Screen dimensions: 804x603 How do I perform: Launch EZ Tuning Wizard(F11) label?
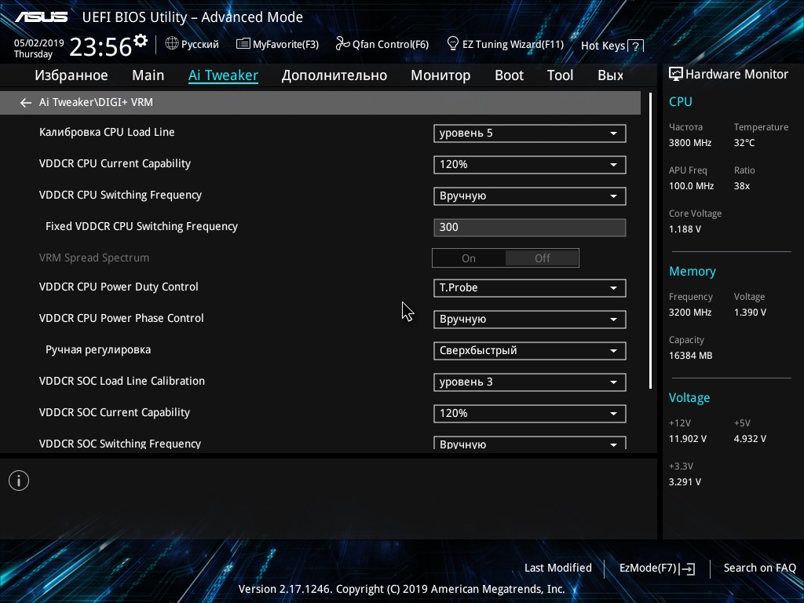[x=513, y=44]
